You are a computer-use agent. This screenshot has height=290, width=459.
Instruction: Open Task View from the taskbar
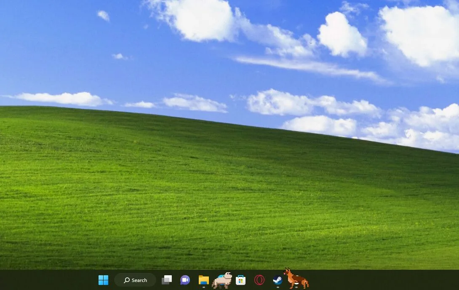167,280
